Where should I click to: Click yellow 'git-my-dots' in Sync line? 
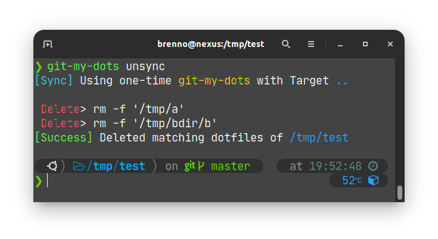pyautogui.click(x=215, y=81)
